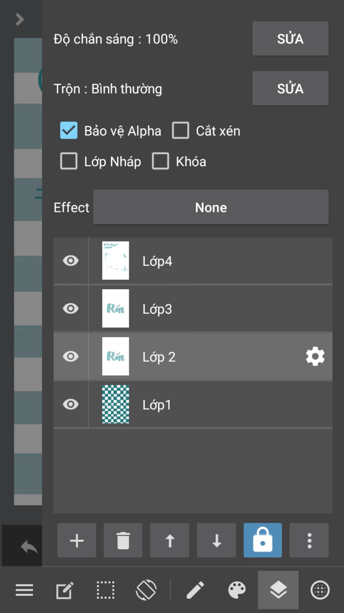Image resolution: width=344 pixels, height=613 pixels.
Task: Select the brush pencil tool icon
Action: point(195,590)
